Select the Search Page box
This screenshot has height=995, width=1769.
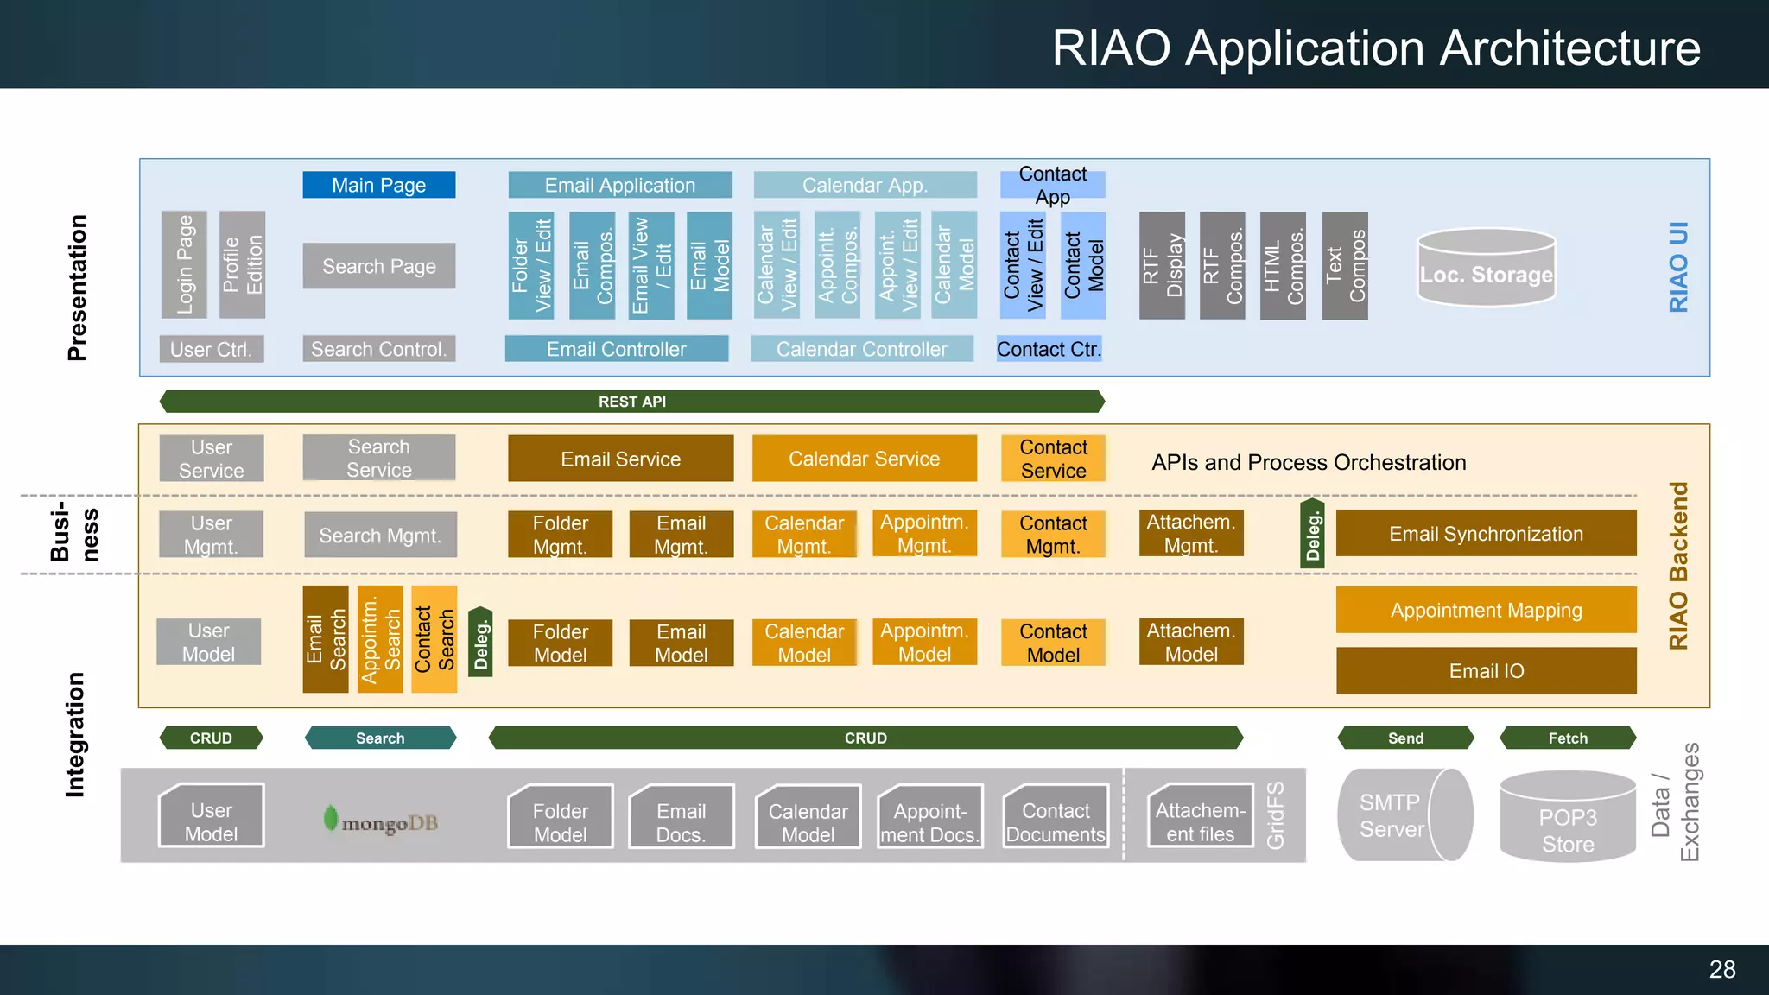pos(378,266)
